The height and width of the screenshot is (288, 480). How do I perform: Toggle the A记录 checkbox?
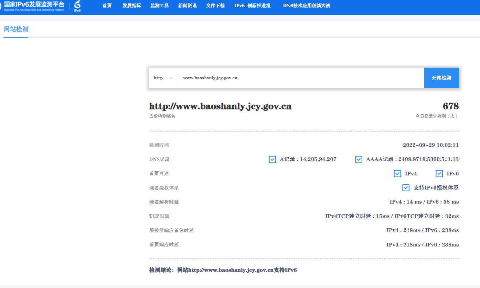tap(272, 159)
